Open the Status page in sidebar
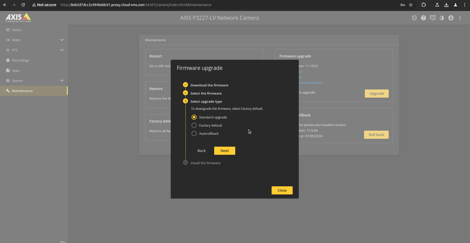The image size is (470, 243). pos(17,30)
